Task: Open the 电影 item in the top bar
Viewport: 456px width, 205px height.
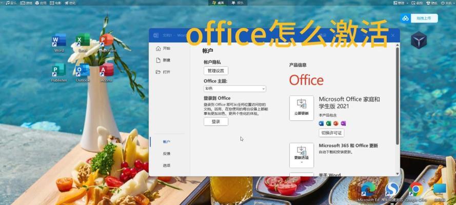Action: [56, 3]
